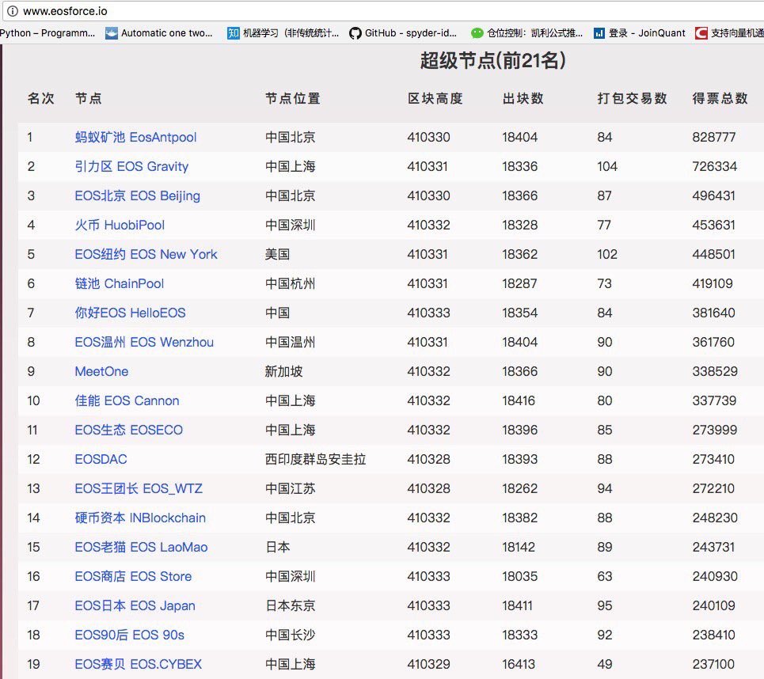Select location 中国江苏 in EOS_WTZ row
764x679 pixels.
point(291,488)
